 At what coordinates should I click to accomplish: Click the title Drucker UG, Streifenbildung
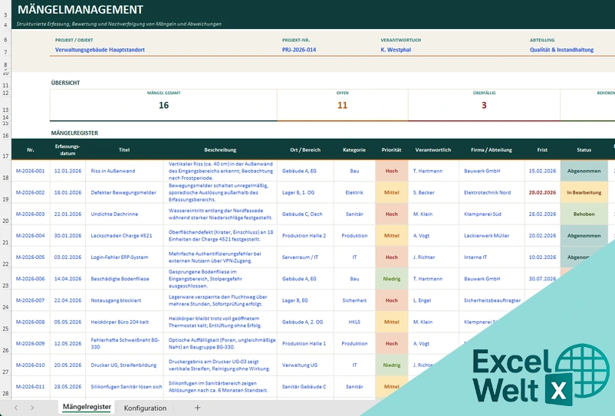tap(123, 365)
